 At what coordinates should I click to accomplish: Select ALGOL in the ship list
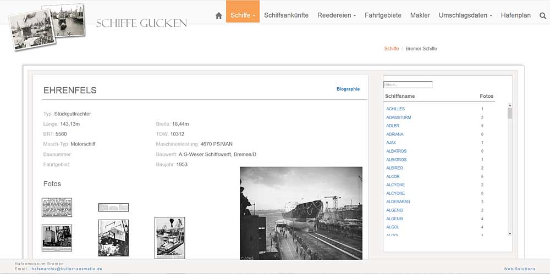pyautogui.click(x=393, y=227)
